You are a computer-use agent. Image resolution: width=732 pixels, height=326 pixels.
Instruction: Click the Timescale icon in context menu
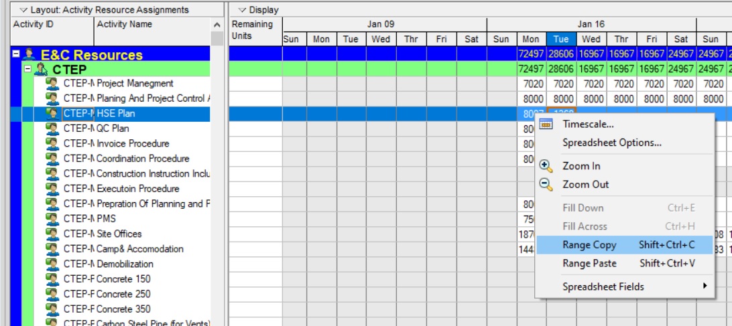click(x=546, y=124)
